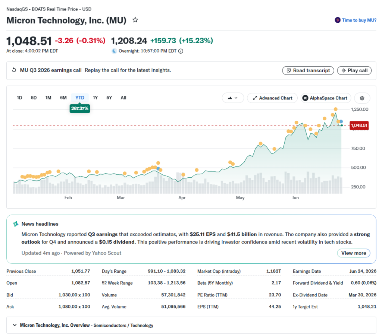Open chart settings gear
Screen dimensions: 382x336
point(362,98)
